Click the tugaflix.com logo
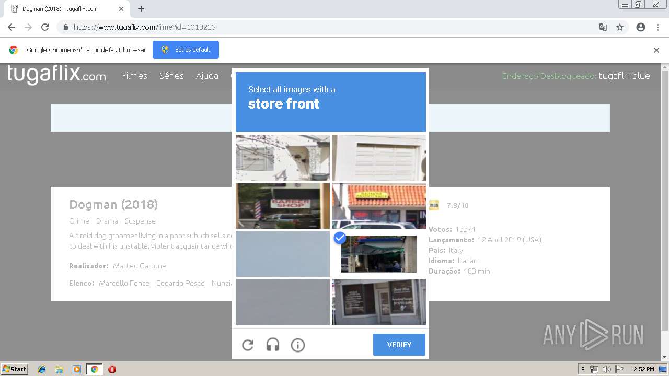Viewport: 669px width, 376px height. (56, 75)
